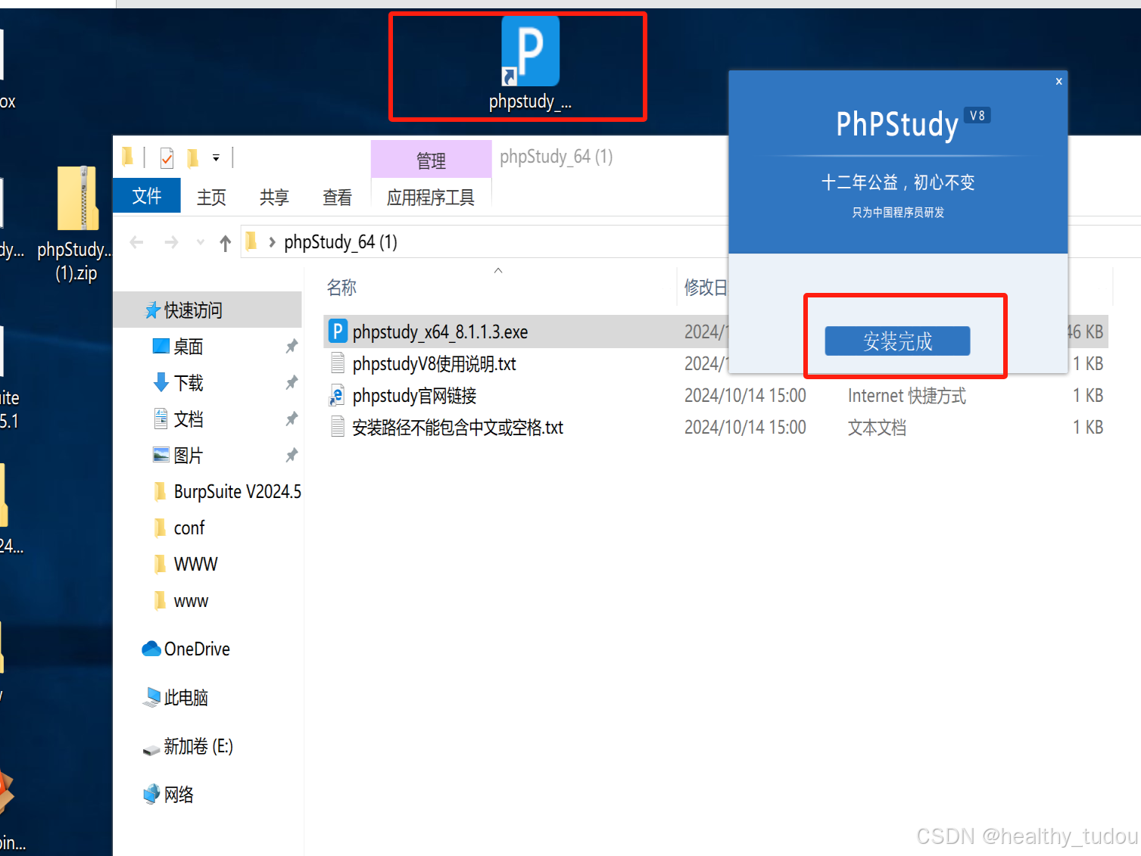Go up one folder level
The width and height of the screenshot is (1141, 856).
225,243
